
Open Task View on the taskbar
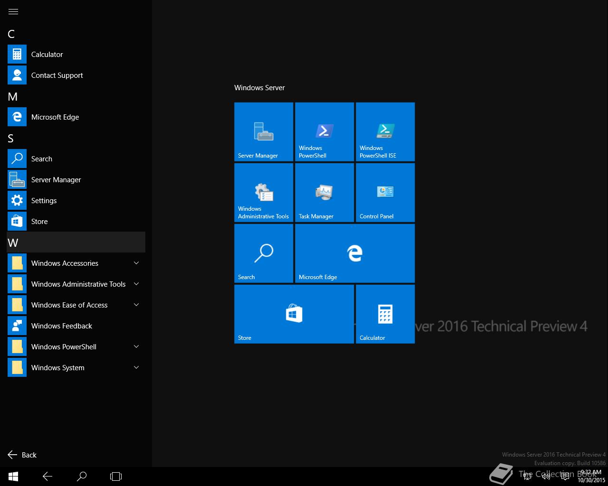click(x=116, y=477)
